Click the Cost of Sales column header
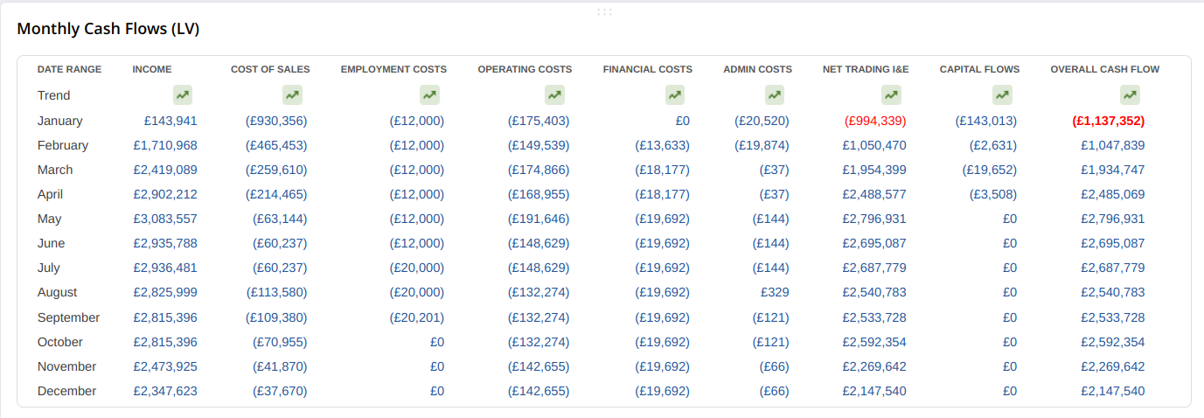The height and width of the screenshot is (418, 1204). (x=270, y=69)
